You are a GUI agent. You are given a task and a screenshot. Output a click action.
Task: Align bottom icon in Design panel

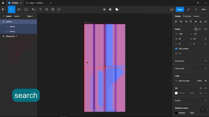201,21
